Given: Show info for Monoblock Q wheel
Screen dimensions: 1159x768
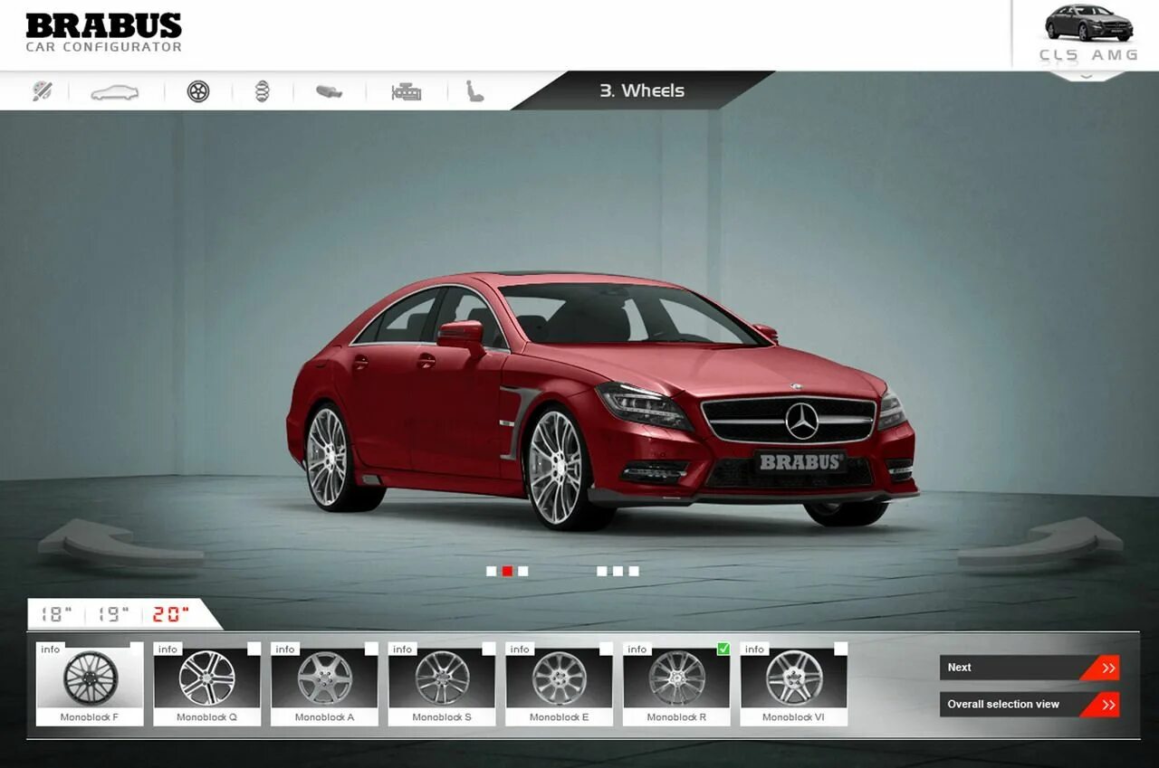Looking at the screenshot, I should [x=168, y=649].
